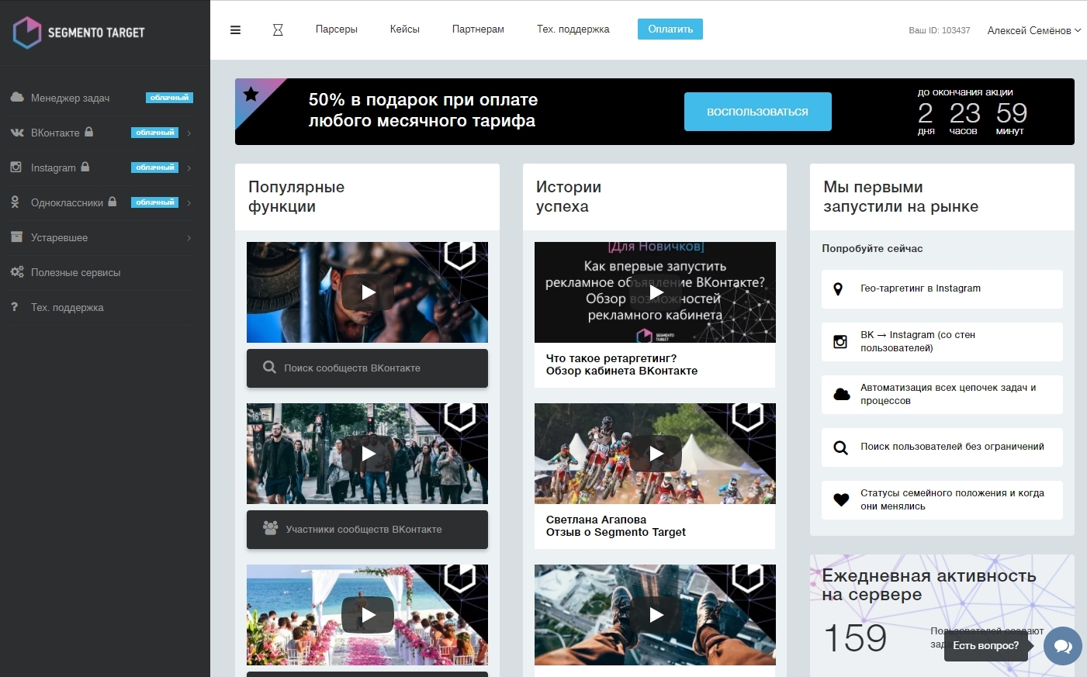
Task: Click the Популярные функции heading
Action: 296,197
